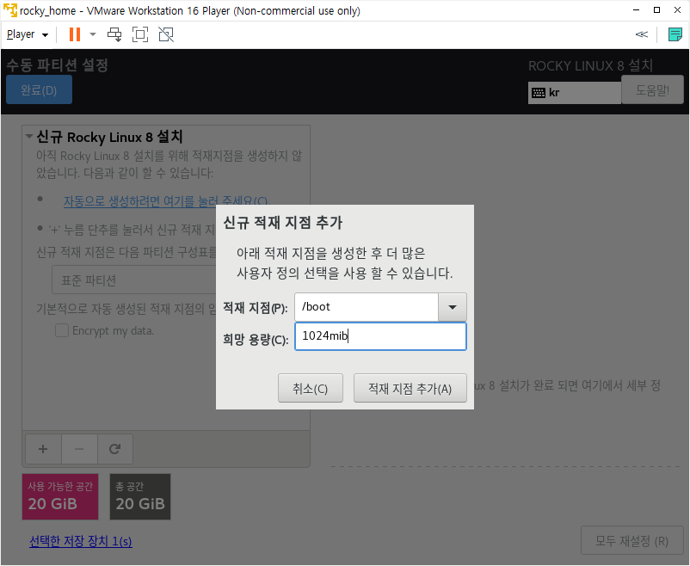The image size is (690, 566).
Task: Toggle the Encrypt my data checkbox
Action: click(x=62, y=330)
